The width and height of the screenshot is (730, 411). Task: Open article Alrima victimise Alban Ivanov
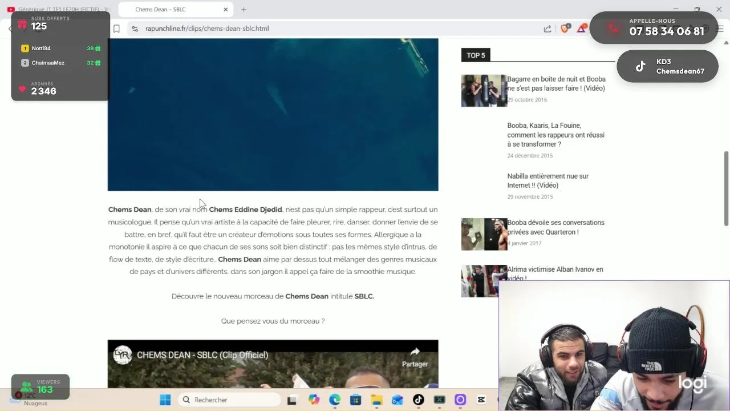coord(555,273)
